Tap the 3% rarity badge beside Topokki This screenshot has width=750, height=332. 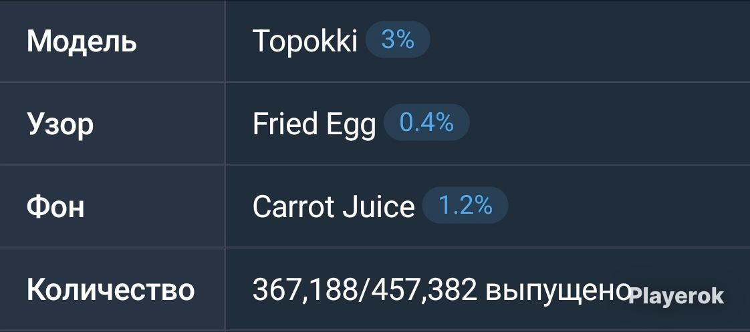tap(398, 40)
